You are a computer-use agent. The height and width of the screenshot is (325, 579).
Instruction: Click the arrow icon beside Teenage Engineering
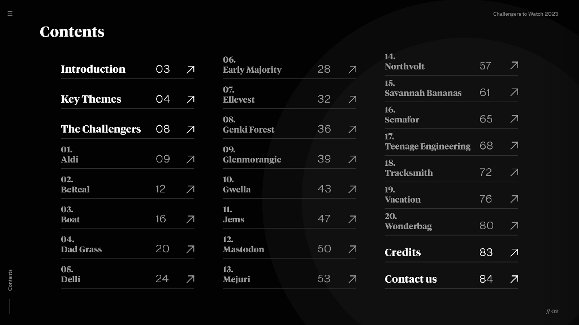[514, 146]
